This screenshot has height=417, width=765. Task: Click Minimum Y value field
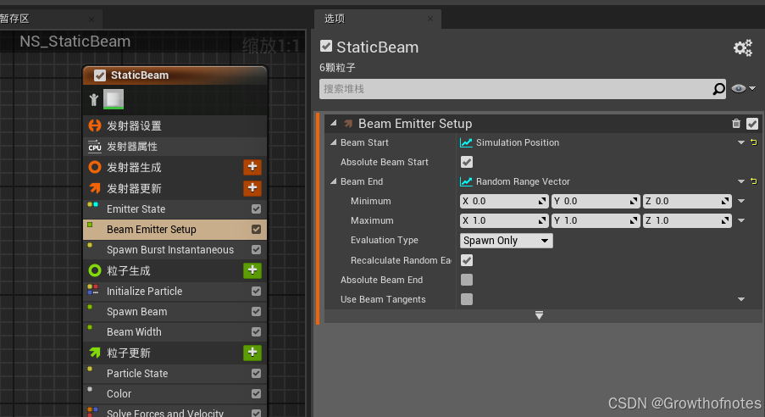(x=596, y=201)
